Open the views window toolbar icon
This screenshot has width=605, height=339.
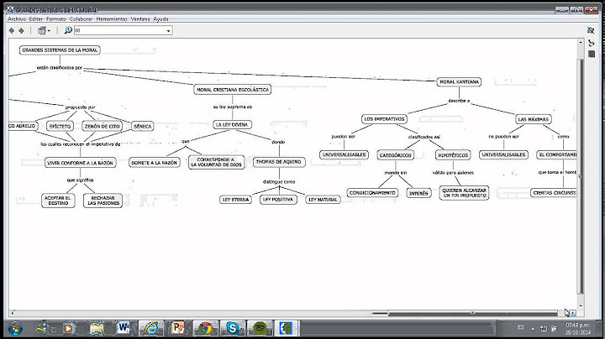tap(44, 30)
